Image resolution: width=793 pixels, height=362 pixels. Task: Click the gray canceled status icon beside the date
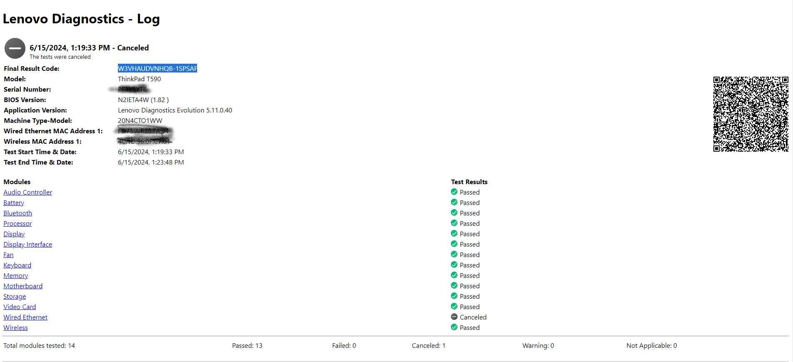click(15, 48)
